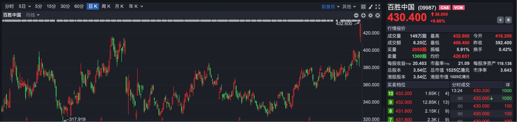Click ask price 432.200 at level 10

[x=404, y=94]
